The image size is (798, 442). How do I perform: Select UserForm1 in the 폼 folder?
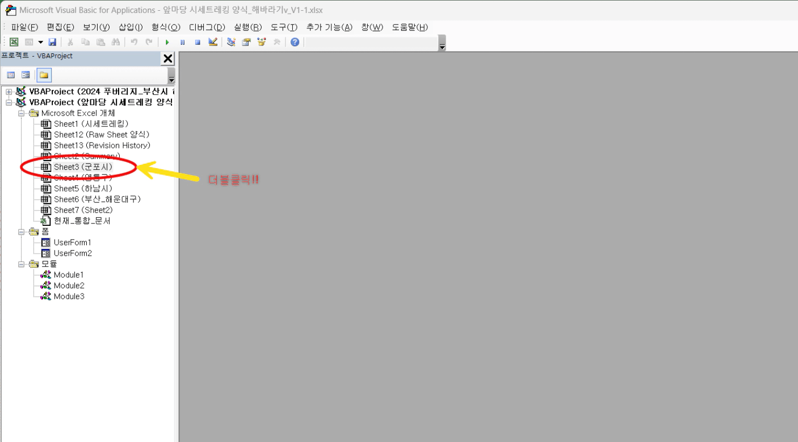73,243
